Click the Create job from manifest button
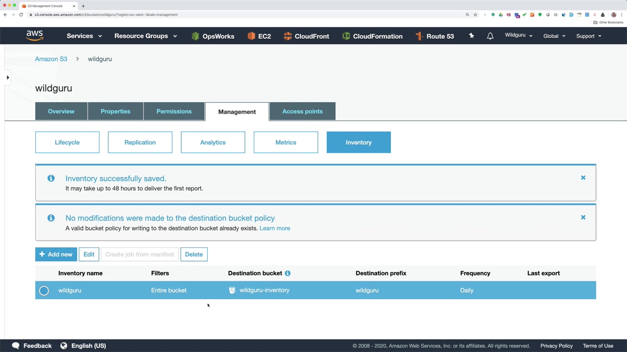Viewport: 627px width, 352px height. tap(140, 254)
